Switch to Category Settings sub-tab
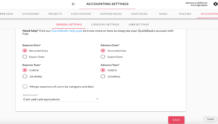218x124 pixels. pos(105,24)
